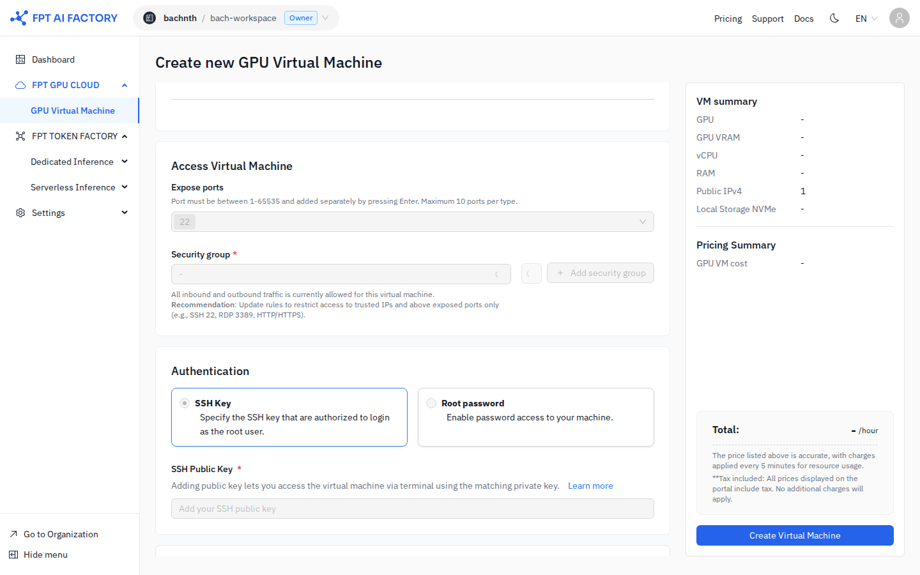
Task: Click the GPU VM cost label
Action: point(722,263)
